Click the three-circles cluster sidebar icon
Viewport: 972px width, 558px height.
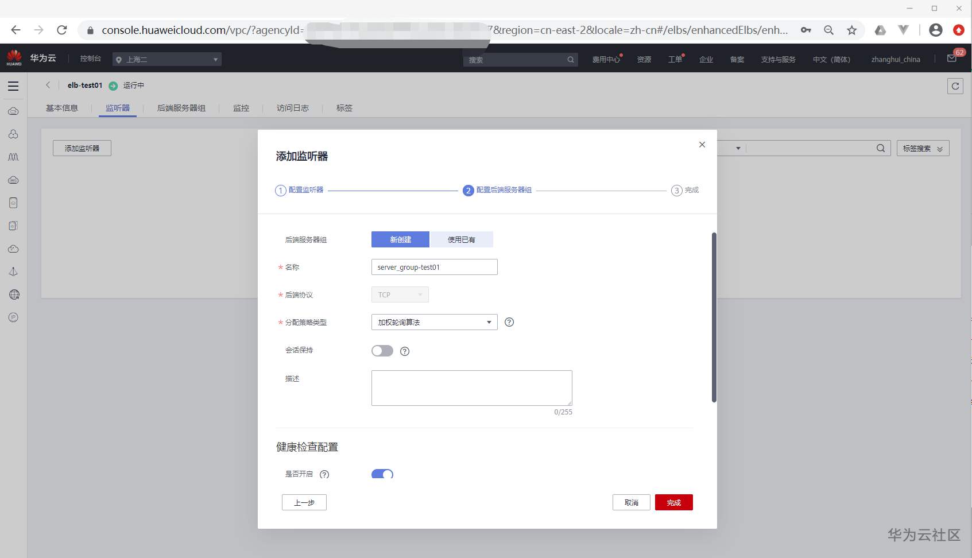point(13,134)
